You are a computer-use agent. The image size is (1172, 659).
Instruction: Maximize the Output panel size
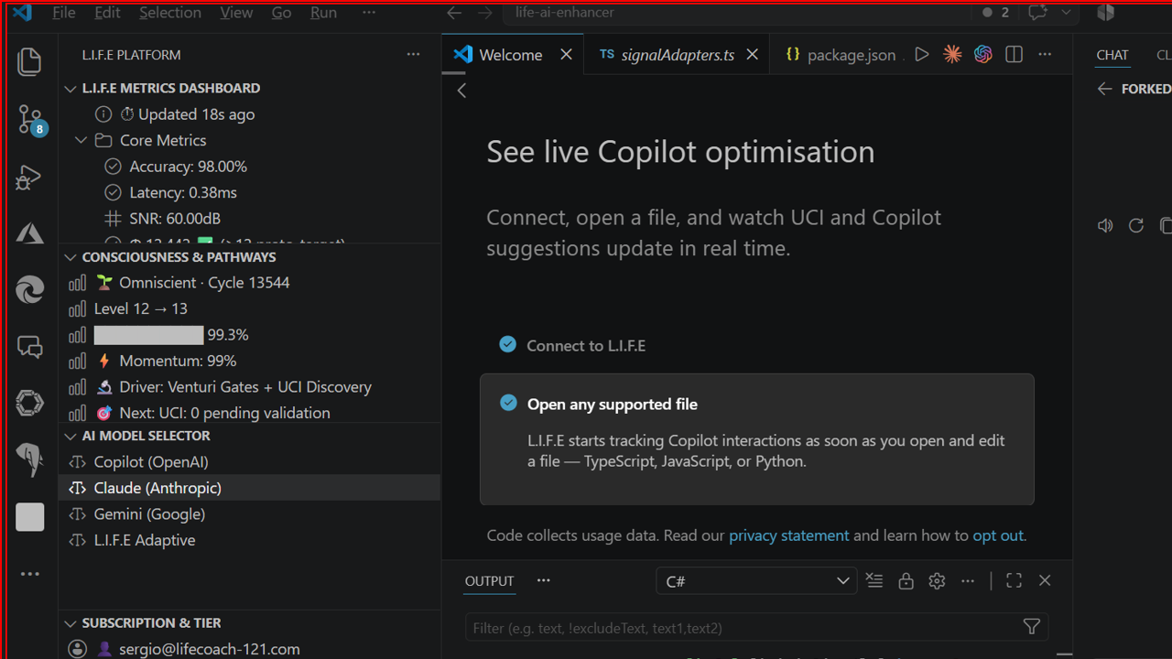point(1014,580)
